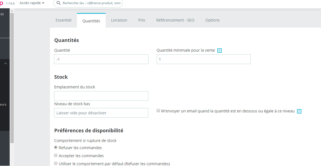Select Accepter les commandes radio button

tap(56, 155)
